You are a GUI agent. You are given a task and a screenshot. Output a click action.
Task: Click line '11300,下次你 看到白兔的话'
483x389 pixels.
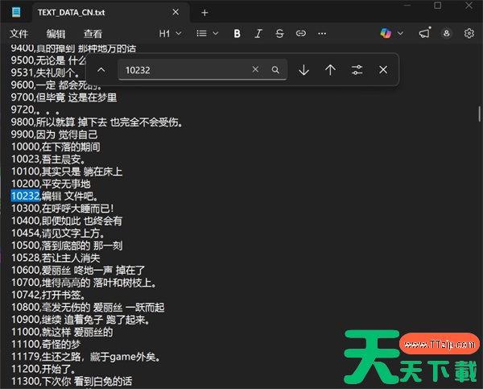(x=72, y=381)
